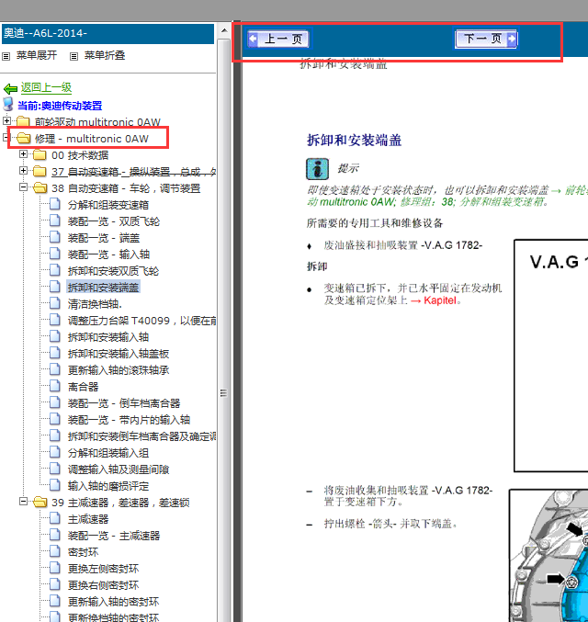Open 拆卸和安装输入轴盖板 page
The height and width of the screenshot is (622, 588).
coord(119,354)
